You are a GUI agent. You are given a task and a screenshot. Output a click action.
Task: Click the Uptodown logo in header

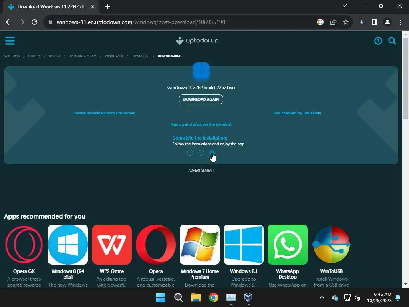(197, 41)
